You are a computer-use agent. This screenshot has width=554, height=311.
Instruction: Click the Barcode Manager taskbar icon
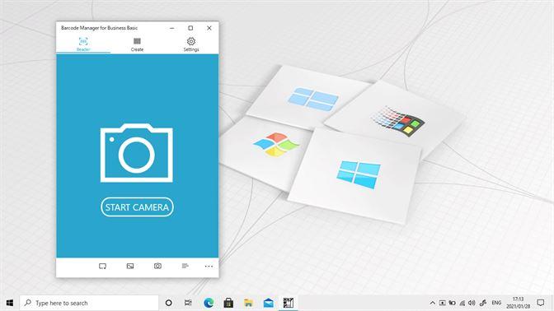(x=289, y=303)
